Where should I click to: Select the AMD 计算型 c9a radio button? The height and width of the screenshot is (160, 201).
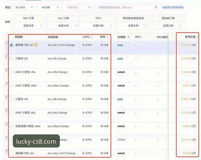pyautogui.click(x=12, y=72)
